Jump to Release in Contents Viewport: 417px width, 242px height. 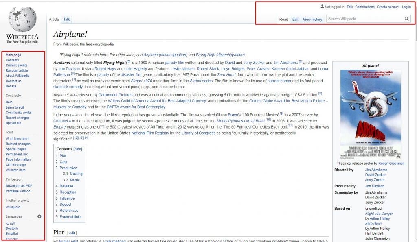(x=66, y=186)
